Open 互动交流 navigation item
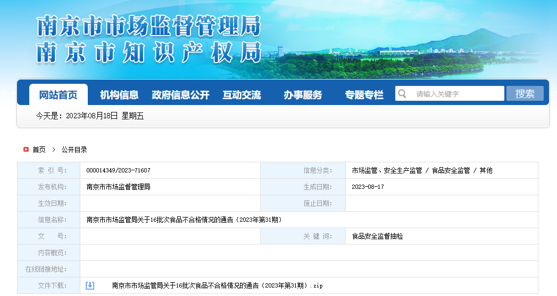Viewport: 557px width, 296px height. point(242,95)
